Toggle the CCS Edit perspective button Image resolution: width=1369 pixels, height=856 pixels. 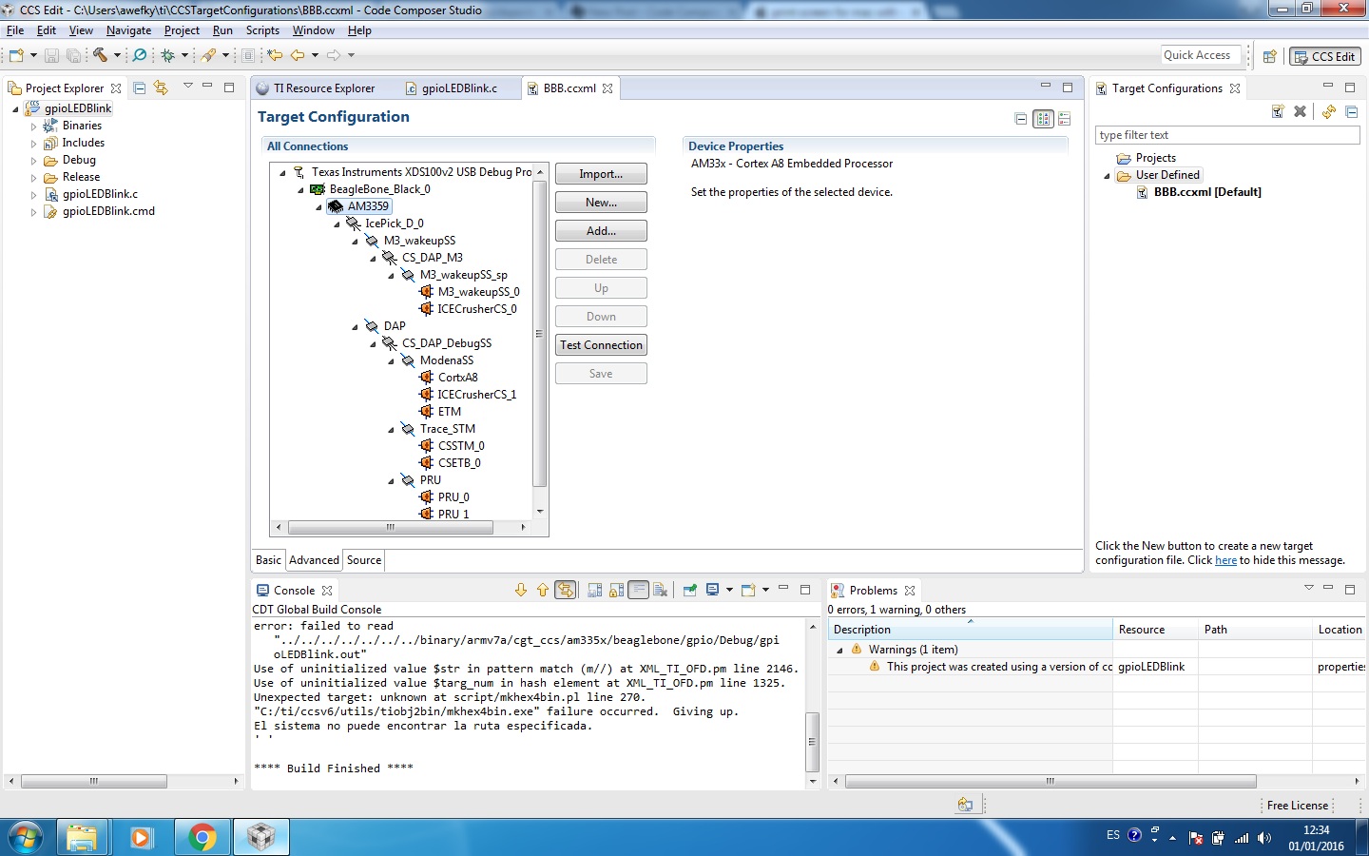pyautogui.click(x=1325, y=56)
